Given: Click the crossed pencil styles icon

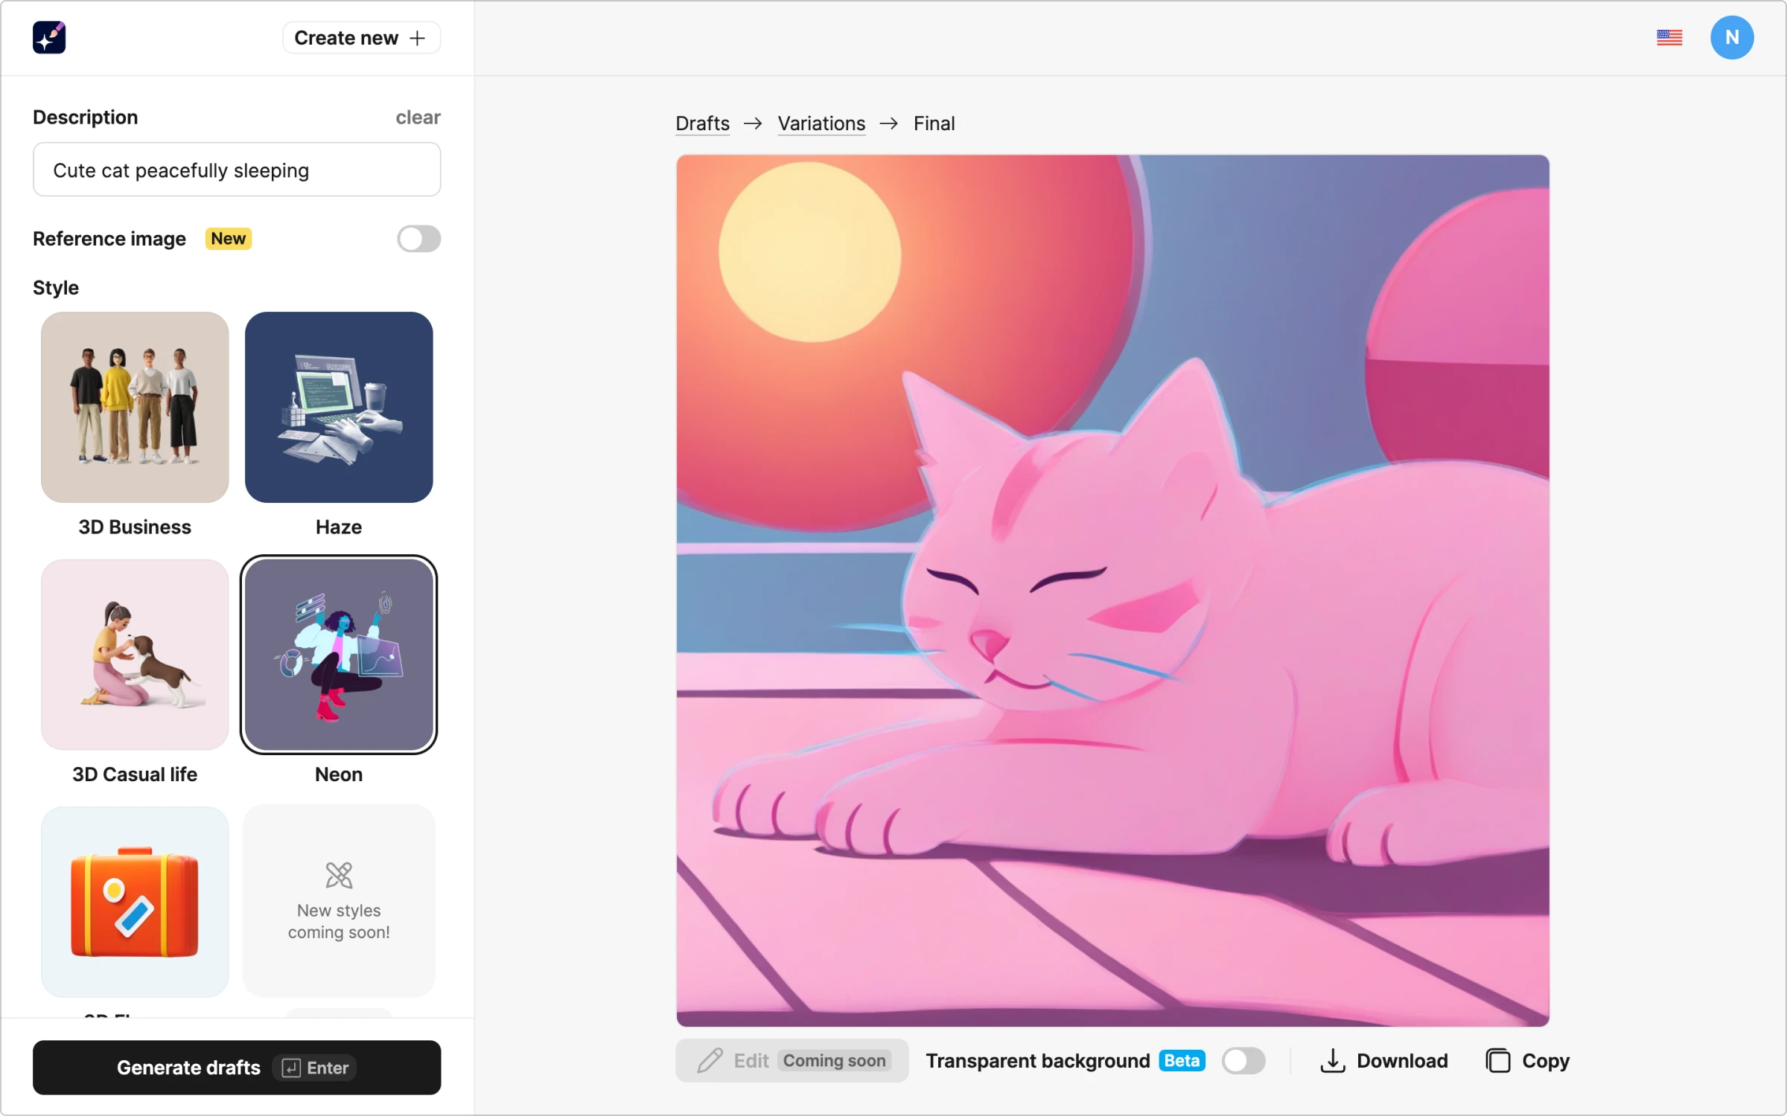Looking at the screenshot, I should tap(339, 876).
